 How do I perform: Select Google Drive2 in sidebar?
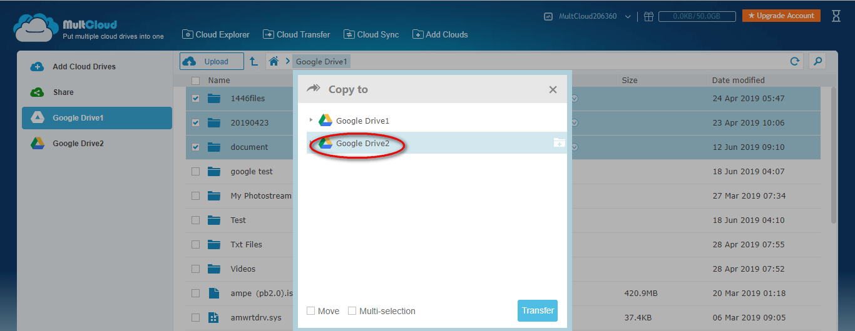point(97,144)
